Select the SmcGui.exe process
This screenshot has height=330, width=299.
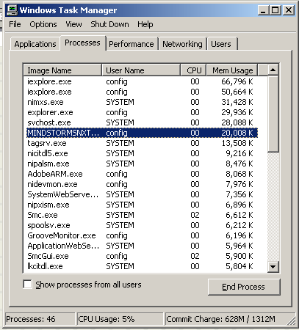click(x=142, y=256)
